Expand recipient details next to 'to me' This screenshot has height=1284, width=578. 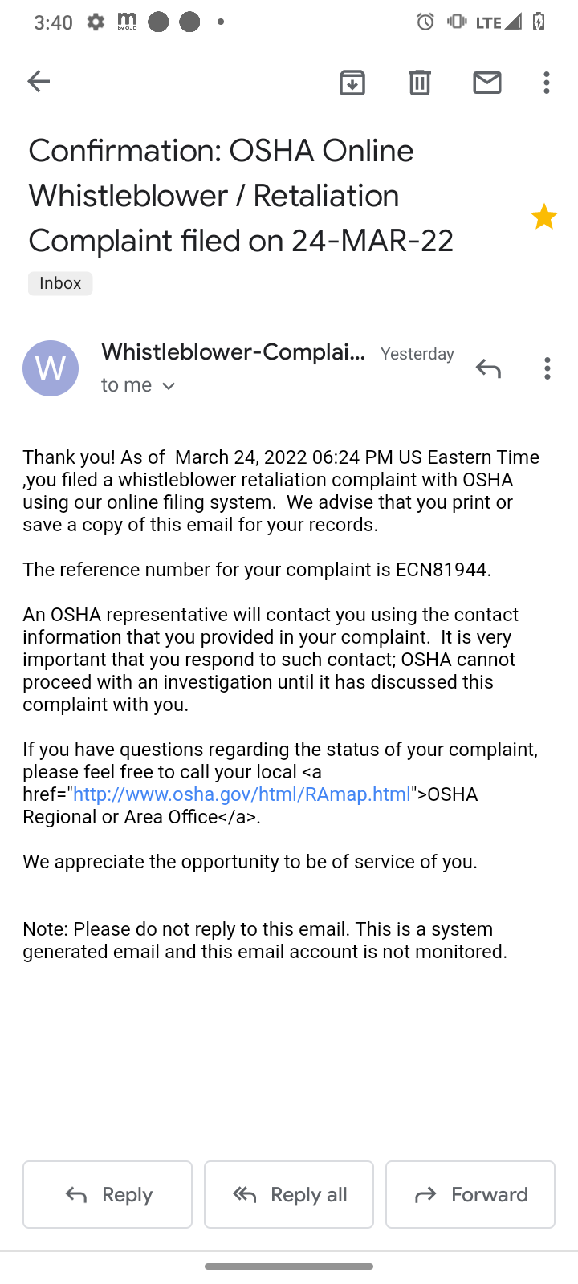(169, 386)
